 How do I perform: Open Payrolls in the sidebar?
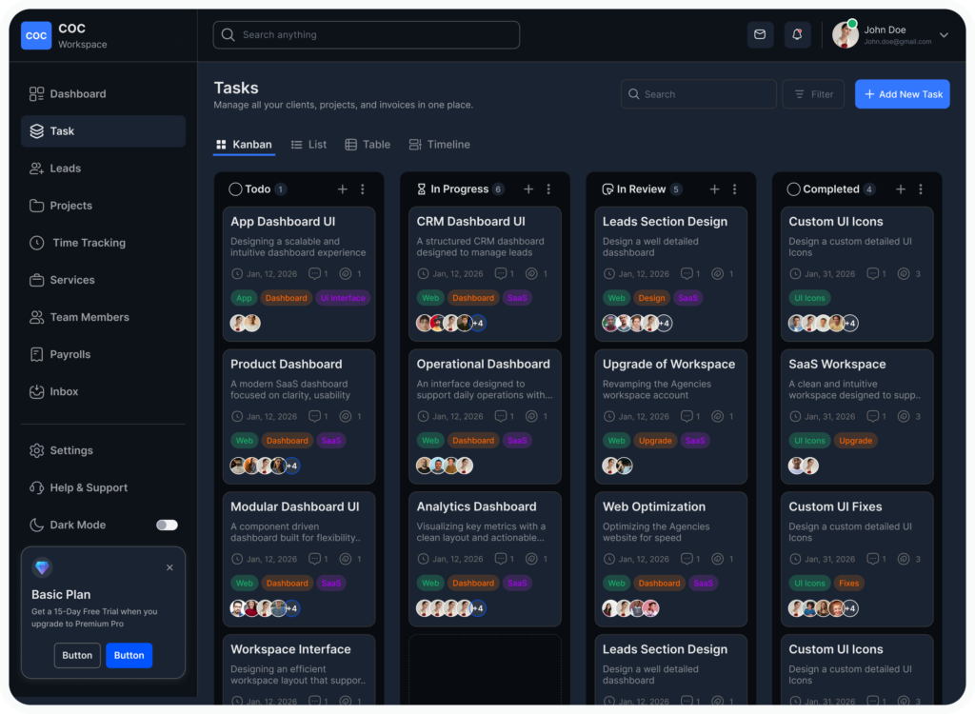click(70, 354)
